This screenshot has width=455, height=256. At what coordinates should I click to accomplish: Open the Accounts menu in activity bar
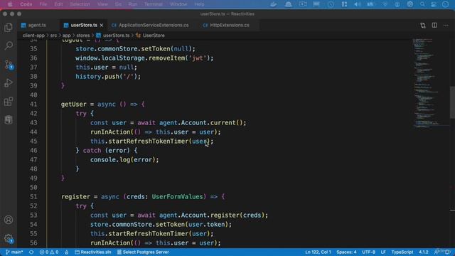tap(9, 220)
